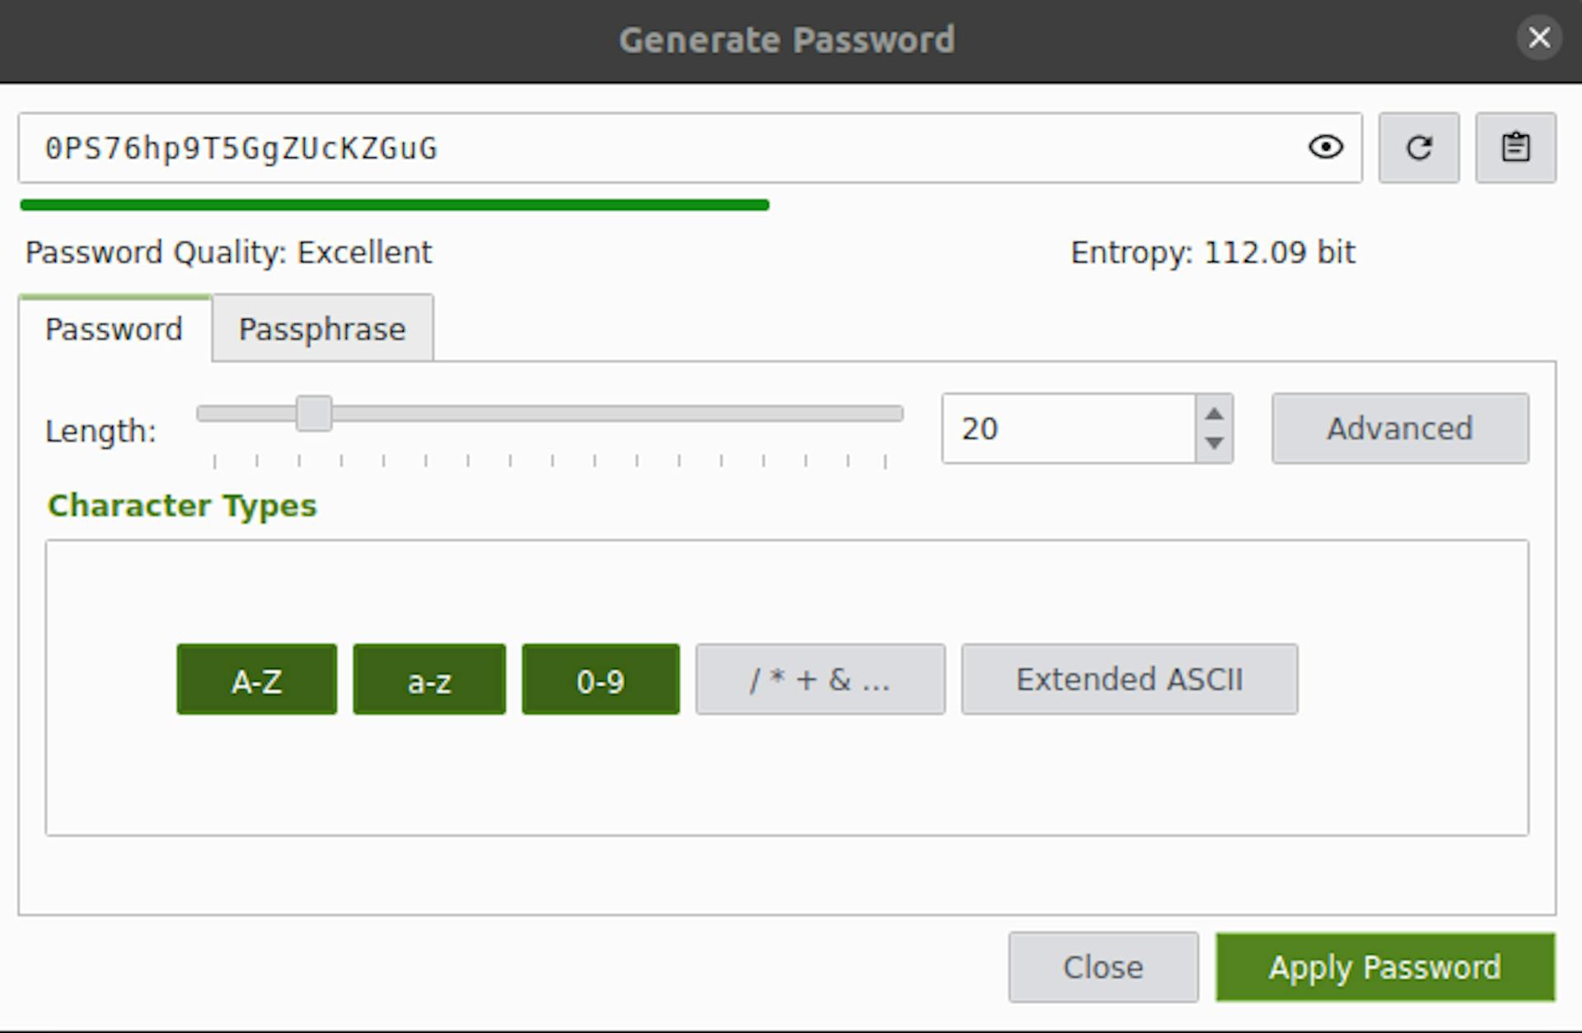Switch to the Passphrase tab

(323, 329)
